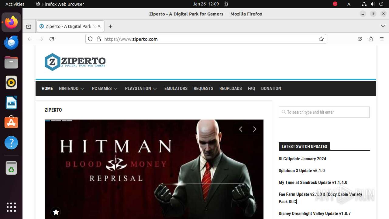Screen dimensions: 389x219
Task: Show padlock connection details
Action: point(98,39)
